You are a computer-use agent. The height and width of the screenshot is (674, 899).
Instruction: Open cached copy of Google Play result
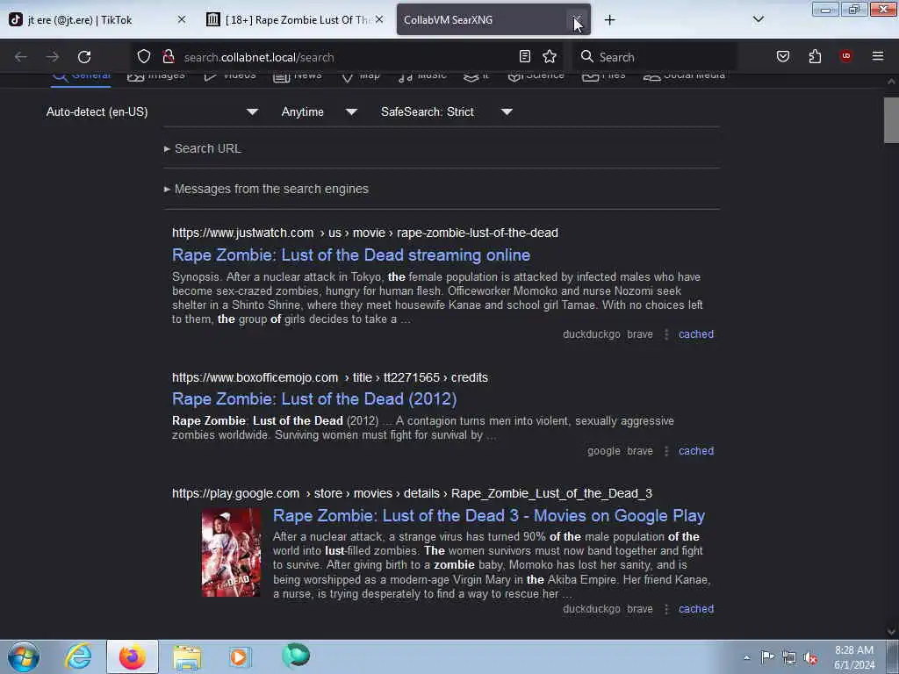tap(696, 609)
